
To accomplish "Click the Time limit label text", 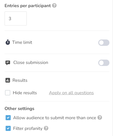I will point(22,42).
